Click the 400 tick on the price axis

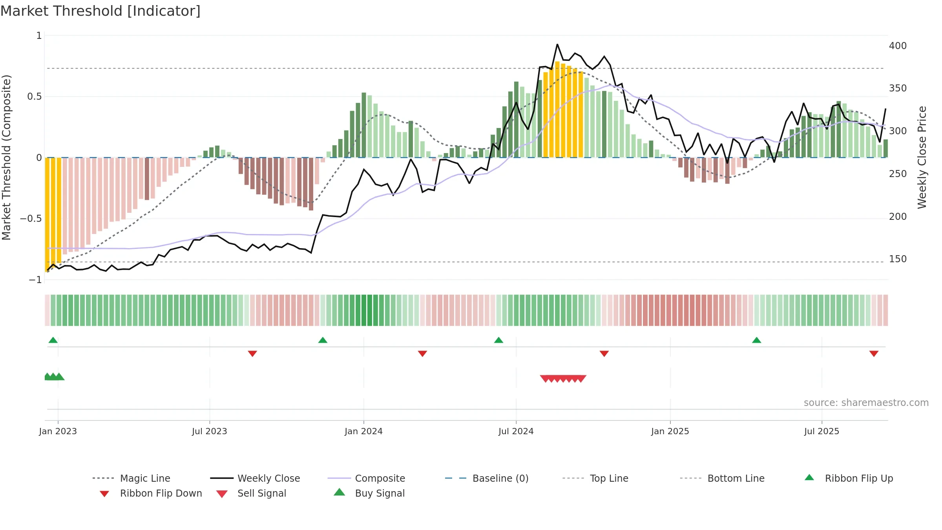pyautogui.click(x=898, y=46)
